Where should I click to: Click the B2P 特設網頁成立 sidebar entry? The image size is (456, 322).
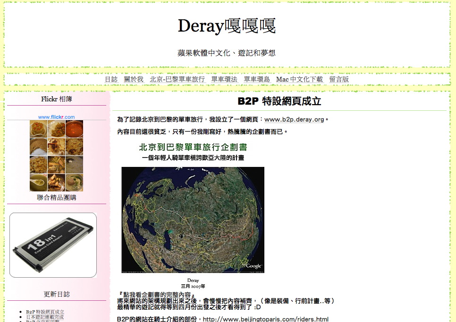click(x=45, y=312)
